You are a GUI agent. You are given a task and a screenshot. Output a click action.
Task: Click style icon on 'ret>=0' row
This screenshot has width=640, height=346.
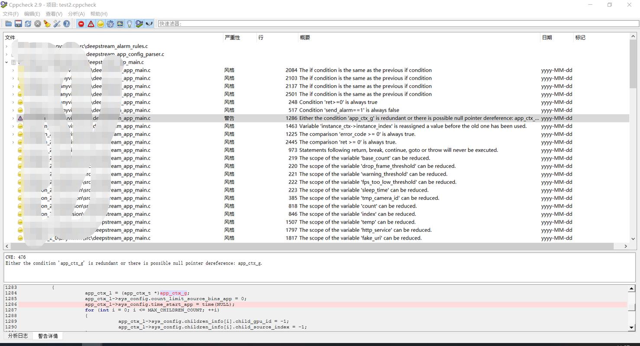coord(20,102)
